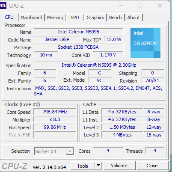Click the Specification text field
The image size is (172, 172).
pyautogui.click(x=99, y=65)
